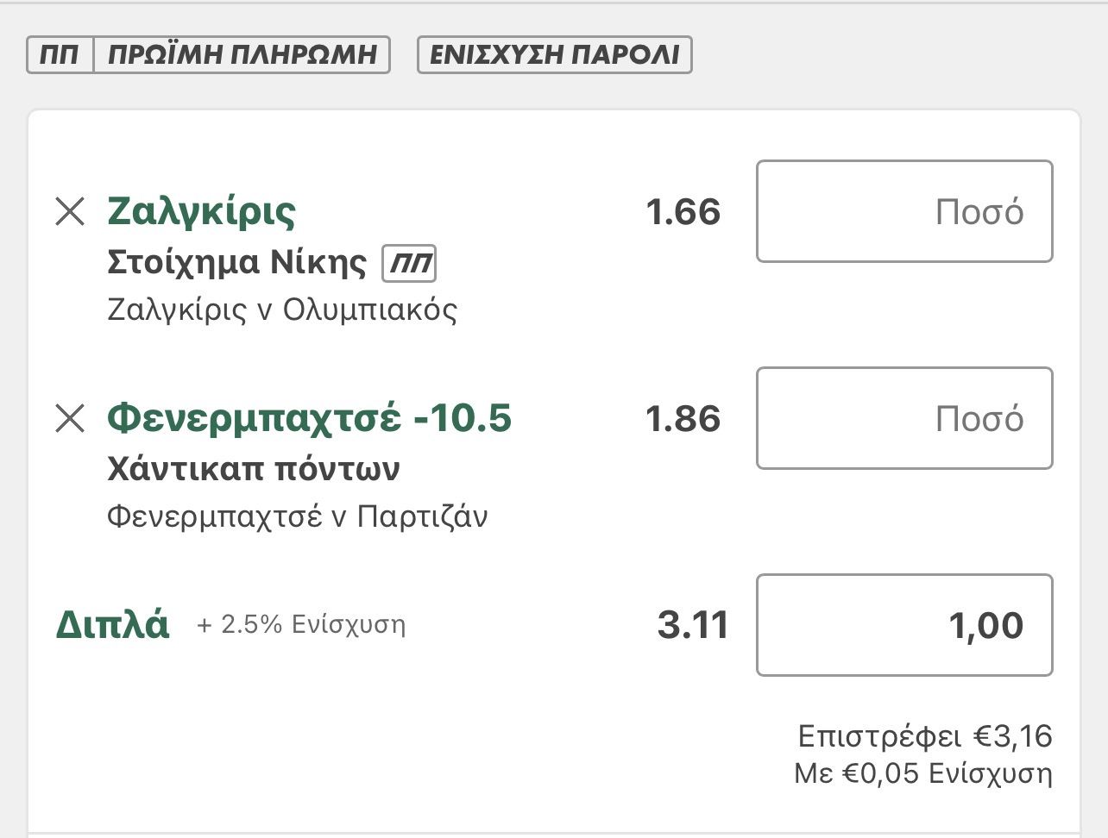The image size is (1108, 838).
Task: Open the Ζαλγκίρις ν Ολυμπιακός match
Action: [282, 310]
